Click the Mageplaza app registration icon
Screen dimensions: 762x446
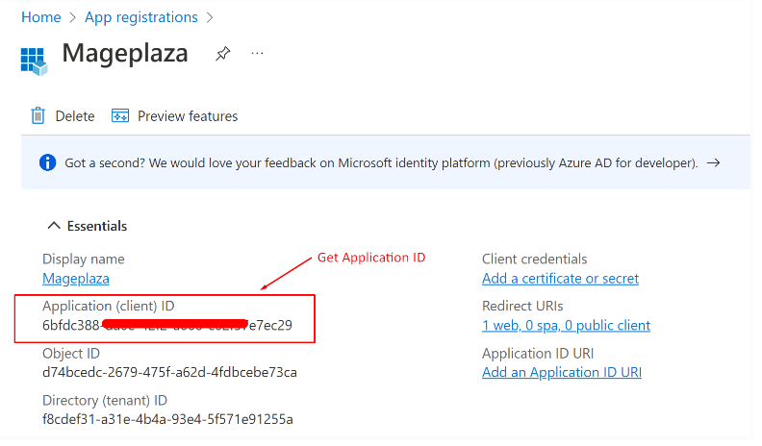coord(34,60)
